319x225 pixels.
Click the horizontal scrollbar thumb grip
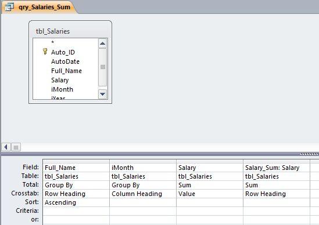[16, 147]
